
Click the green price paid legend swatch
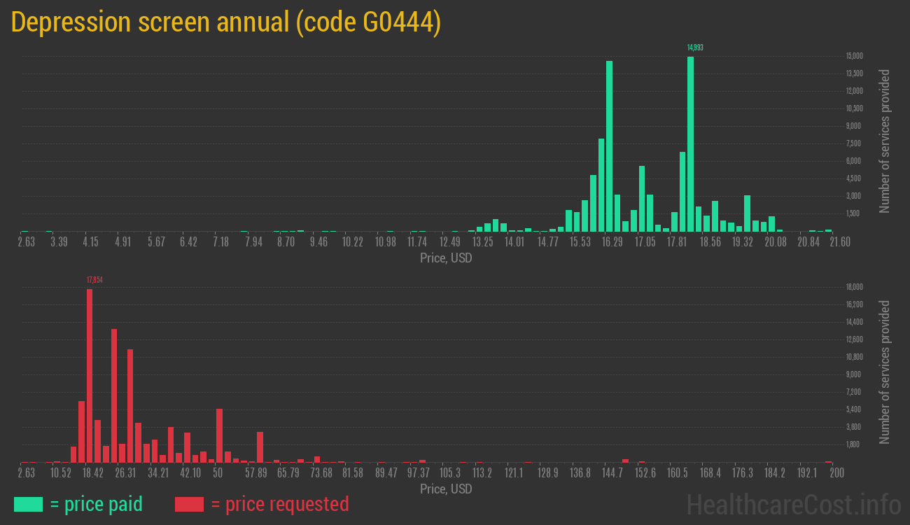[28, 504]
